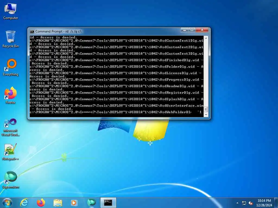Launch the Firefox desktop shortcut
The height and width of the screenshot is (208, 278).
11,95
